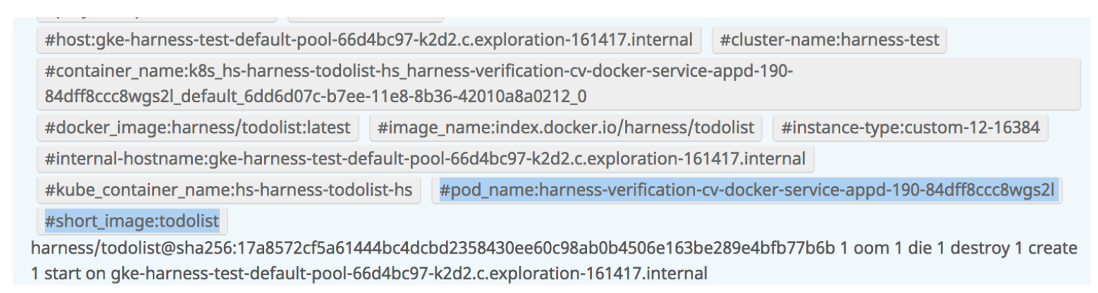Screen dimensions: 1098x293
Task: Click the #image_name:index.docker.io/harness/todolist tag
Action: tap(566, 128)
